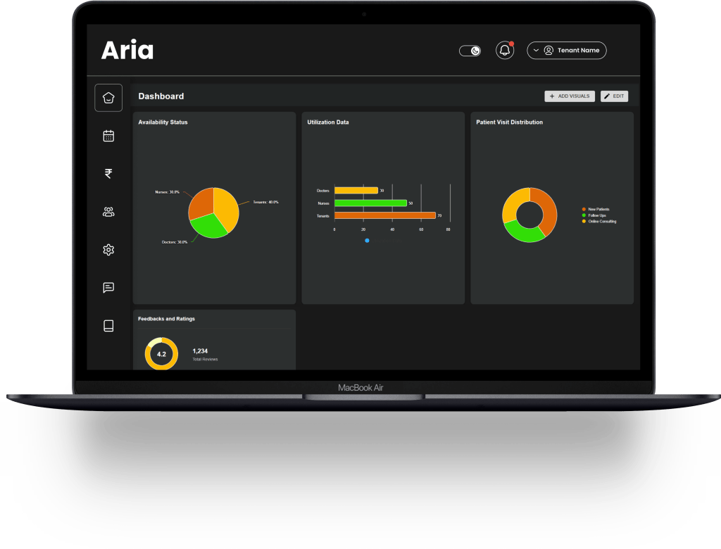Open the Home dashboard sidebar icon

pyautogui.click(x=108, y=98)
